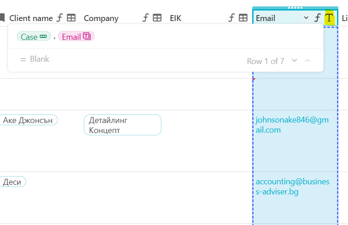Image resolution: width=348 pixels, height=225 pixels.
Task: Click formula icon in Company column
Action: click(145, 18)
